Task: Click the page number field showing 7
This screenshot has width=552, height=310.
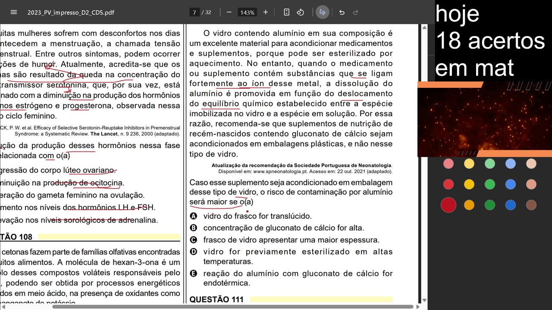Action: point(195,12)
